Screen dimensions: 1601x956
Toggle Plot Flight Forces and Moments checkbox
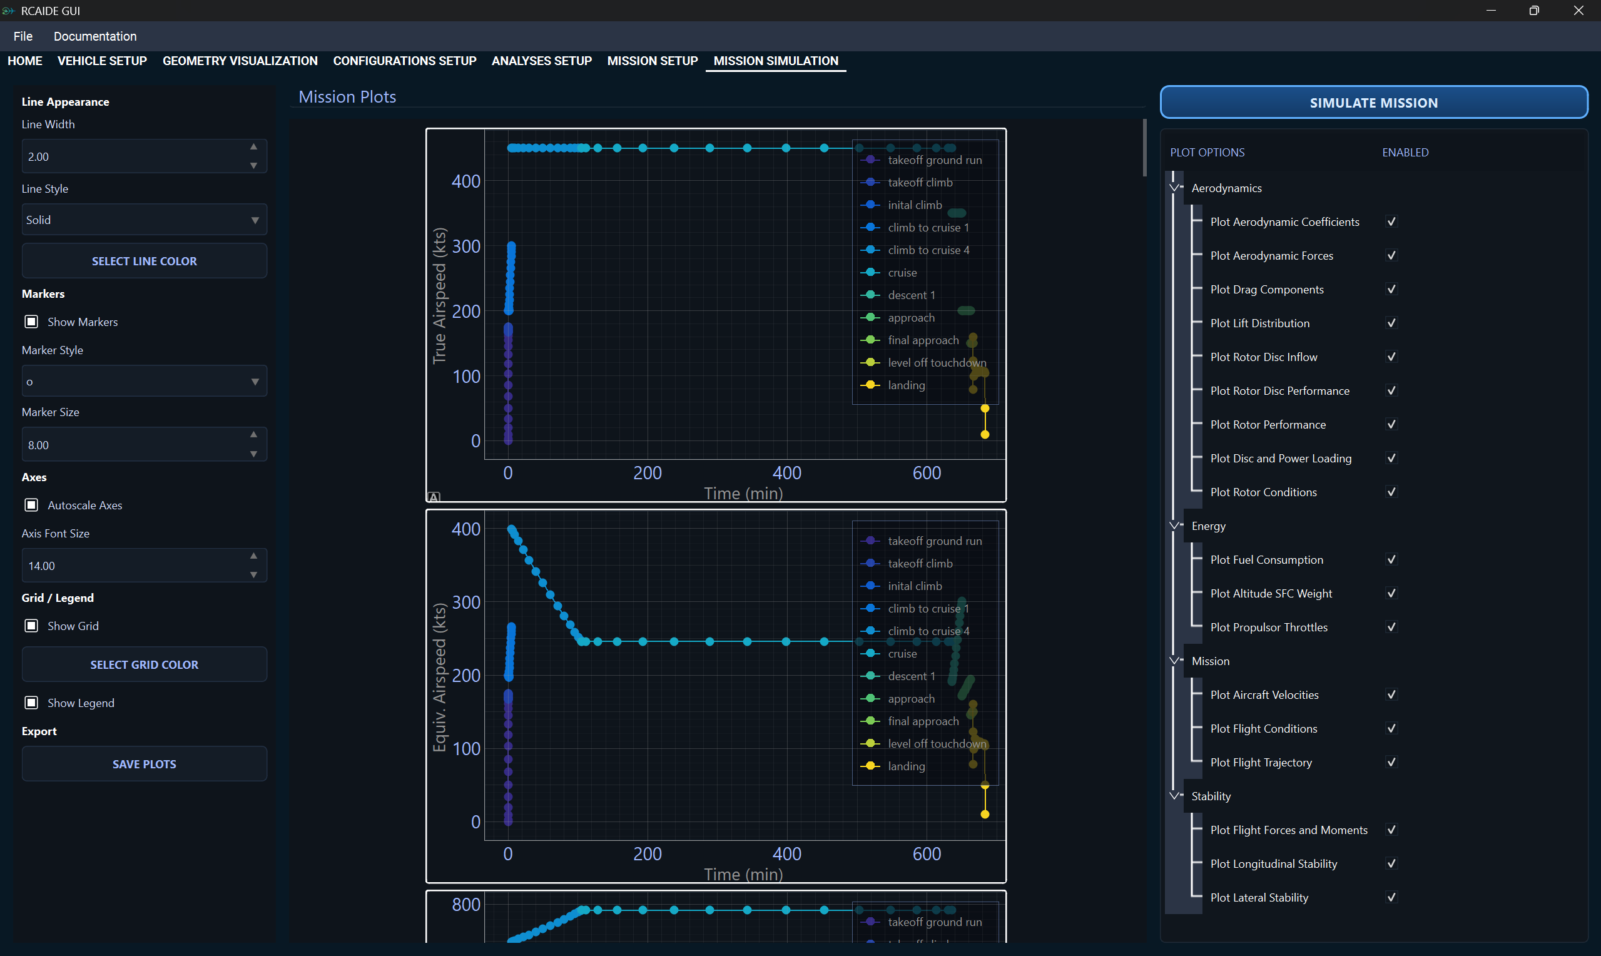point(1391,830)
